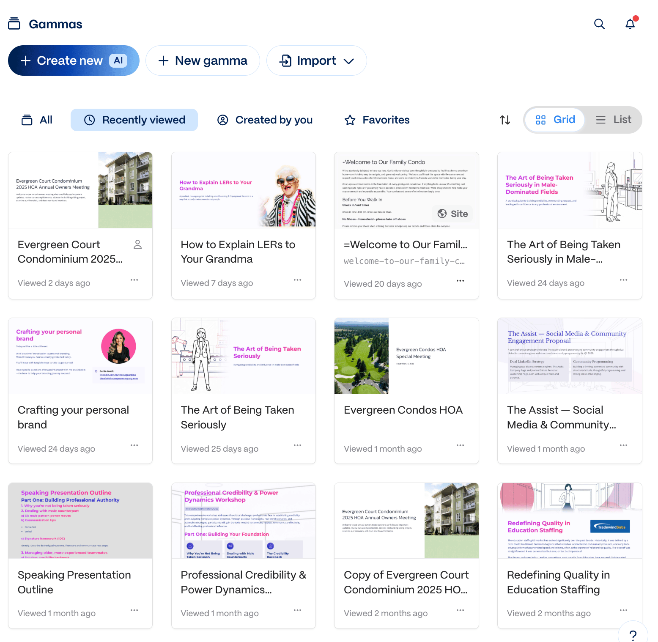
Task: Click 'Viewed 7 days ago' text
Action: pos(217,283)
